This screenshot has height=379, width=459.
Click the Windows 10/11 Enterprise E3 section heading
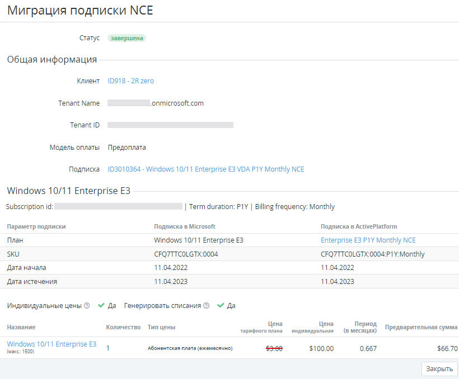point(68,191)
